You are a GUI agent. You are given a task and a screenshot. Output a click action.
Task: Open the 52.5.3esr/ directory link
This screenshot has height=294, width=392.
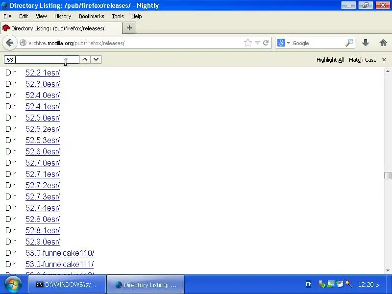(43, 140)
